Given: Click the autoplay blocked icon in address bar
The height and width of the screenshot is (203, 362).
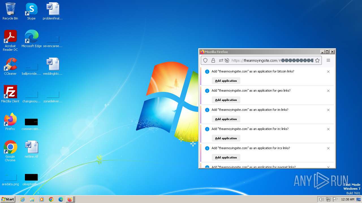Looking at the screenshot, I should (227, 60).
